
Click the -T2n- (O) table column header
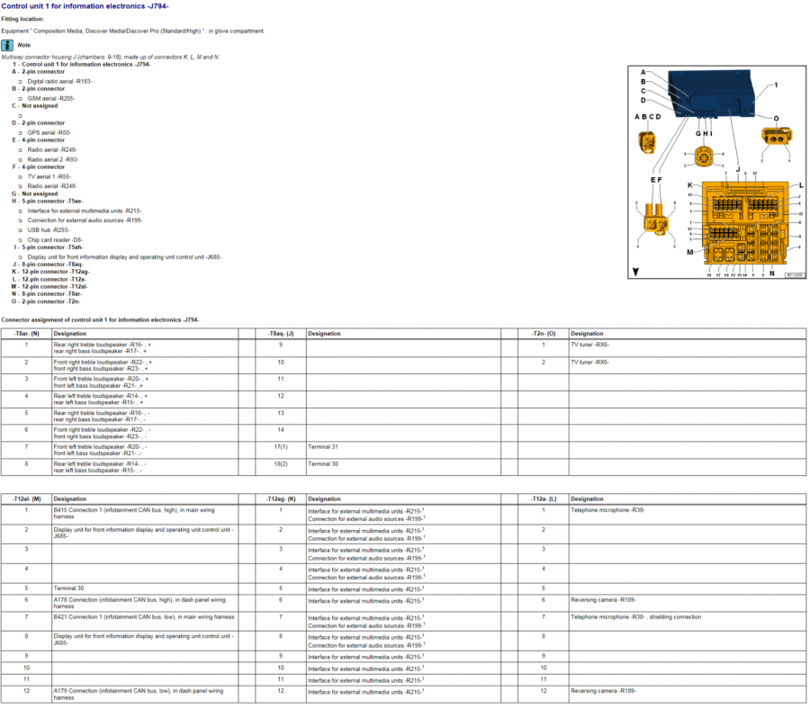(543, 333)
